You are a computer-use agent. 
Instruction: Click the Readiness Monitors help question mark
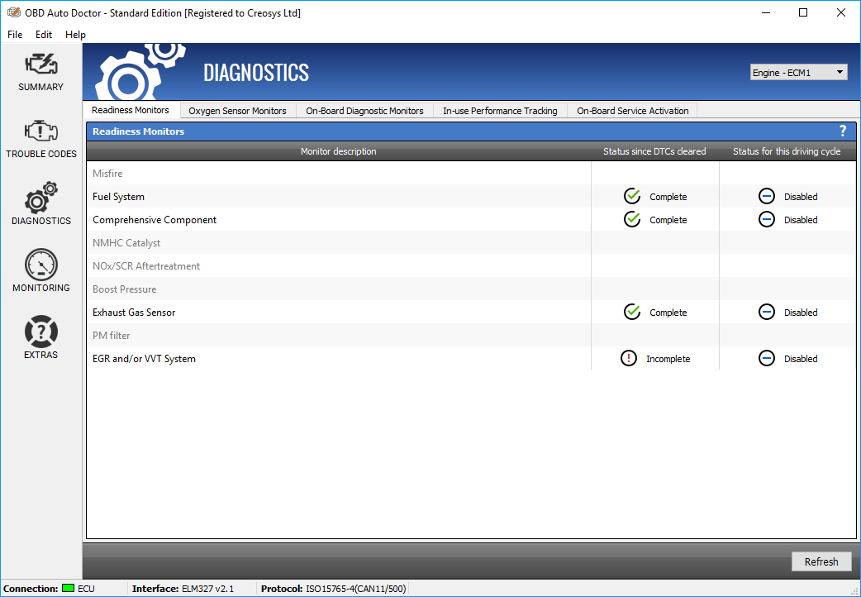(x=843, y=131)
